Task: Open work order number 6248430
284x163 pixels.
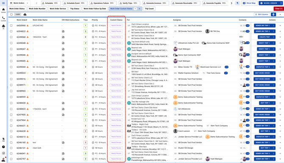Action: [x=21, y=103]
